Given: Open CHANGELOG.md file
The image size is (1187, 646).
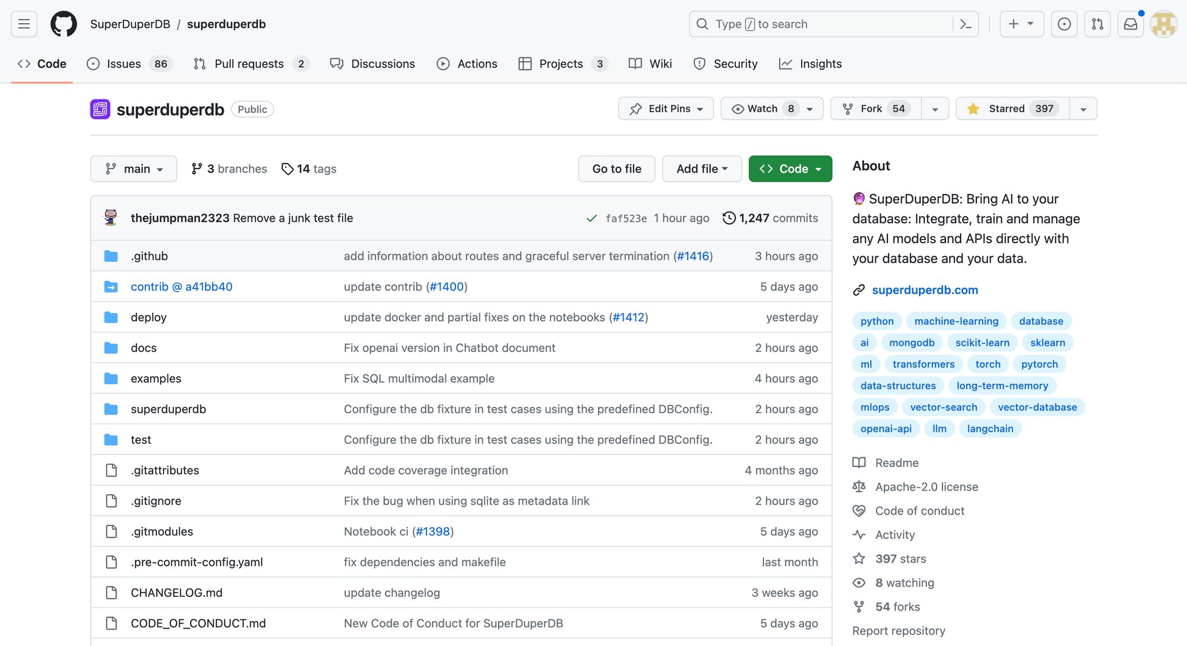Looking at the screenshot, I should coord(177,593).
